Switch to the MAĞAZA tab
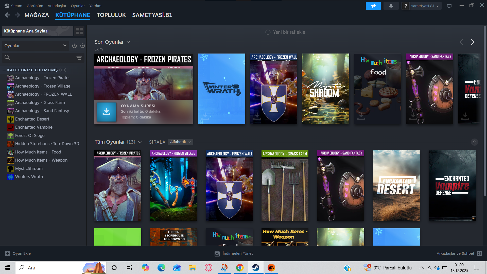 (37, 15)
